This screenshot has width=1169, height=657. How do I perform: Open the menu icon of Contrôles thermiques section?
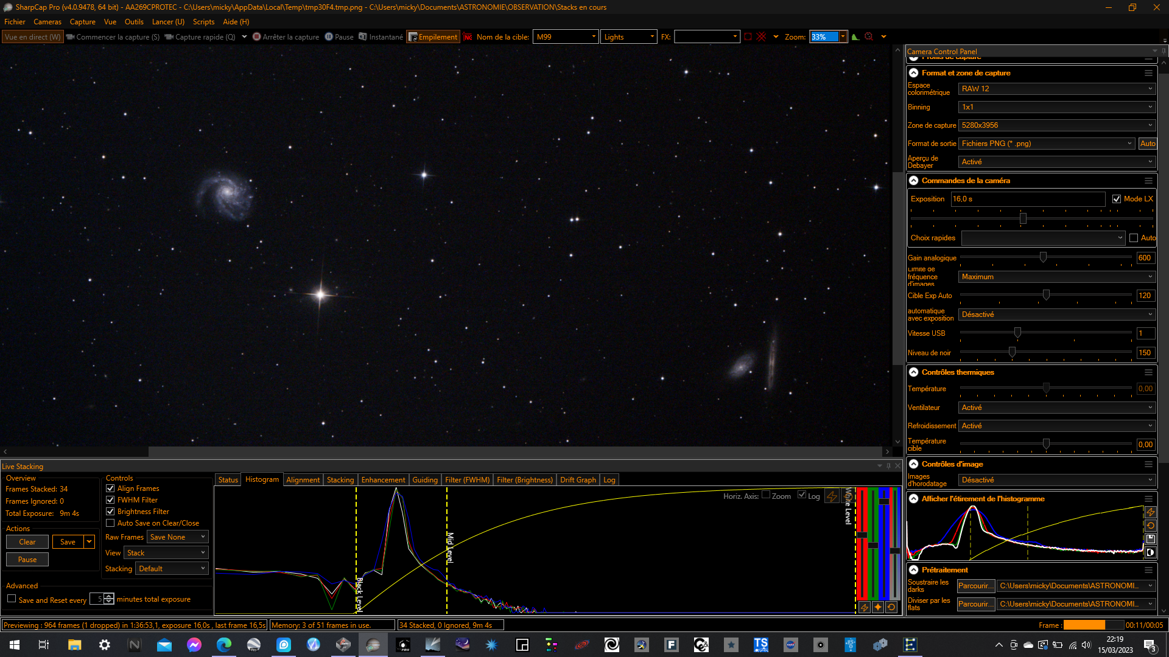(1148, 372)
